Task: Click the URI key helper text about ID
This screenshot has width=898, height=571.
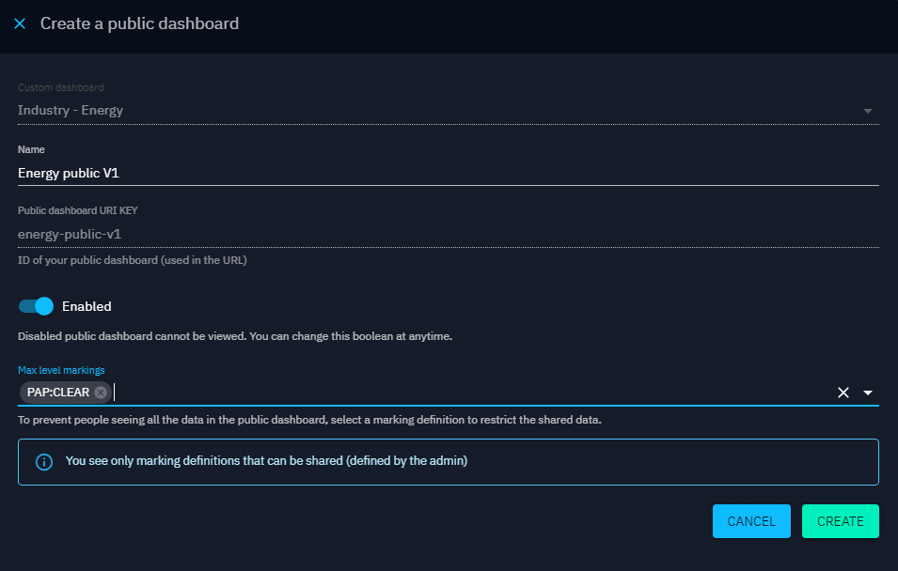Action: pyautogui.click(x=133, y=260)
